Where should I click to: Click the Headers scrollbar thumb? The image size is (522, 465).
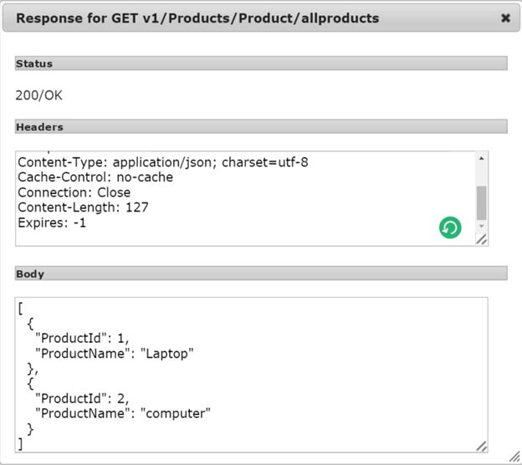pos(481,202)
